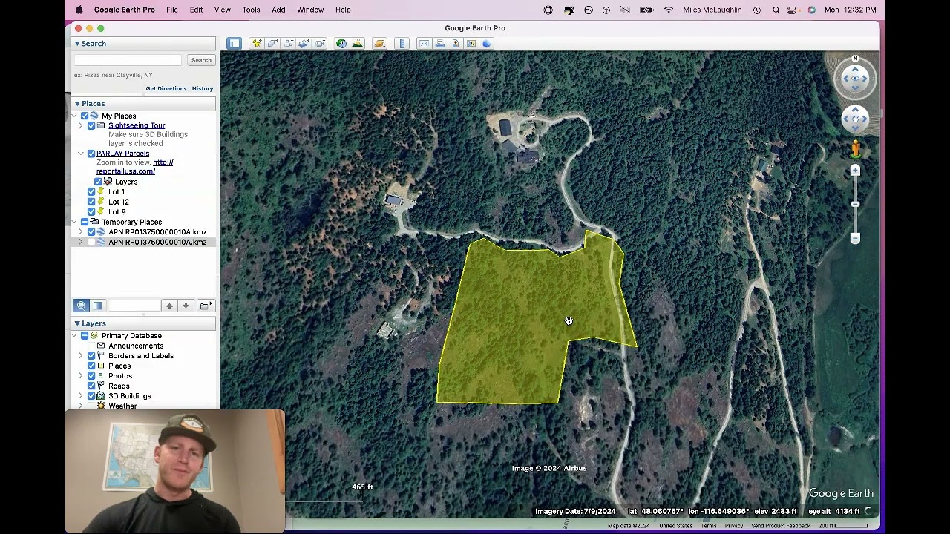Toggle the Borders and Labels layer checkbox
The height and width of the screenshot is (534, 950).
point(91,356)
